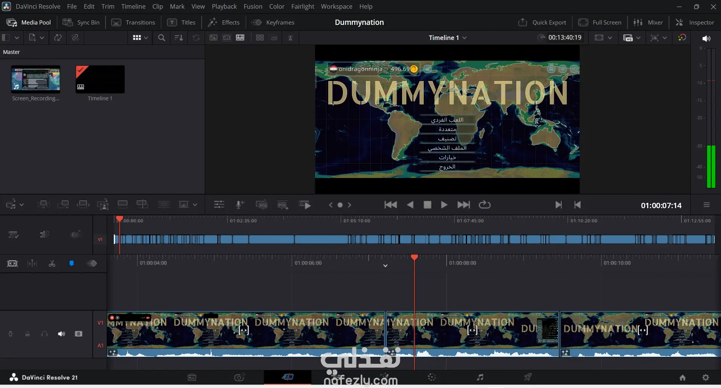Screen dimensions: 721x388
Task: Open the media pool search tool
Action: point(161,38)
